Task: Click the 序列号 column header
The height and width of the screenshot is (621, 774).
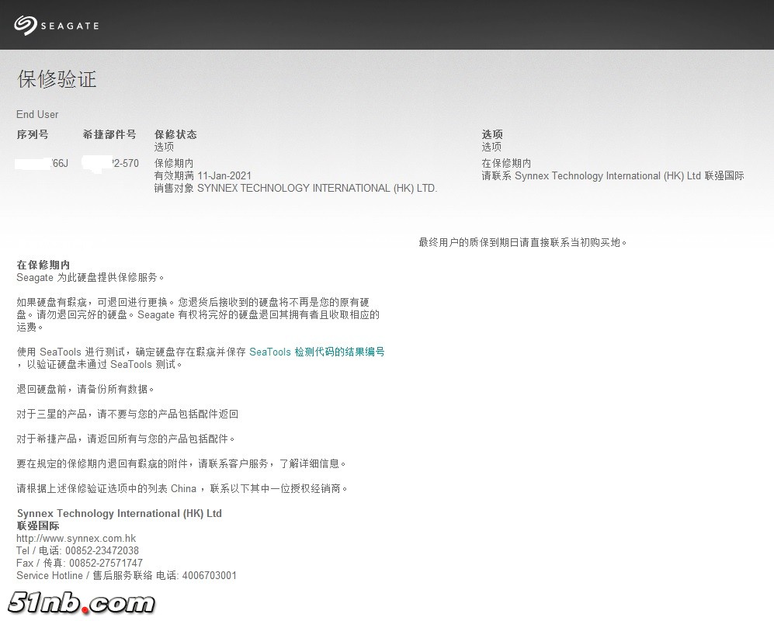Action: coord(33,134)
